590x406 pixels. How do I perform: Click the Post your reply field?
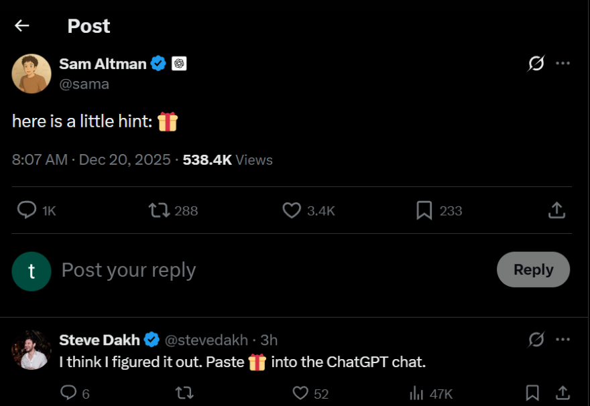click(x=268, y=270)
